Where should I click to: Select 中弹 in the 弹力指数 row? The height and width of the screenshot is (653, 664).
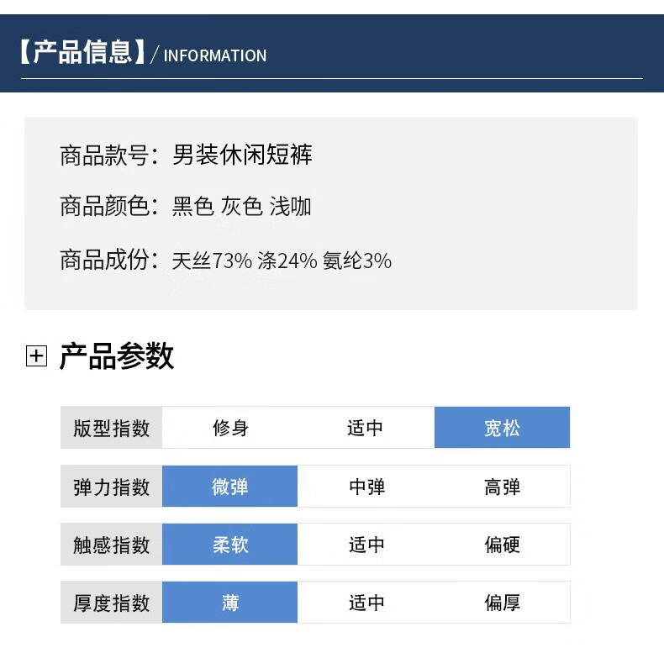(366, 486)
